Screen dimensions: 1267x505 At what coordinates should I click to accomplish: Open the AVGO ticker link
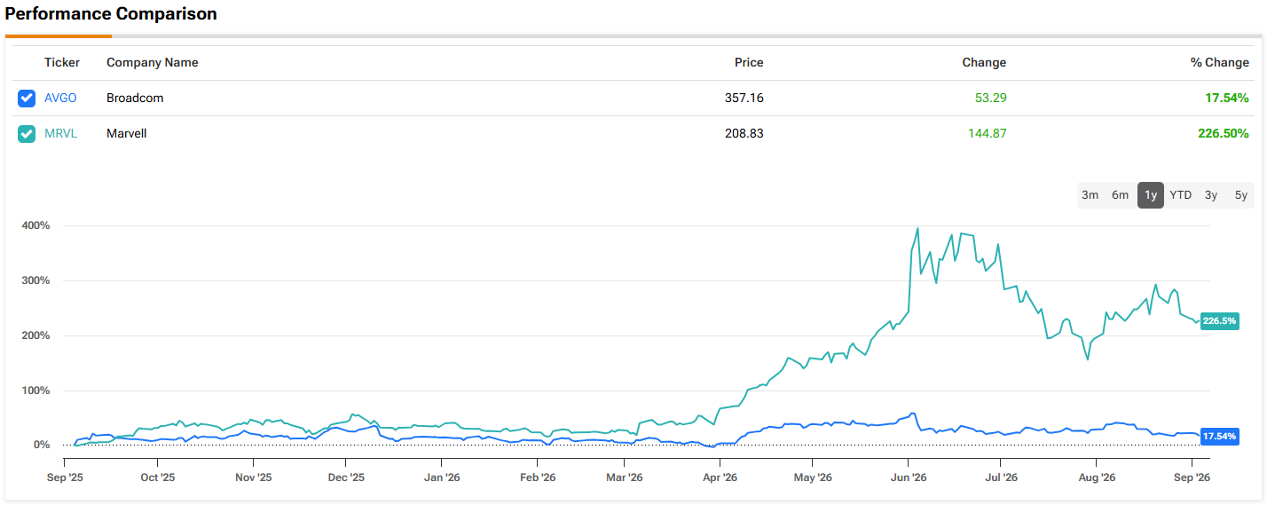point(60,99)
